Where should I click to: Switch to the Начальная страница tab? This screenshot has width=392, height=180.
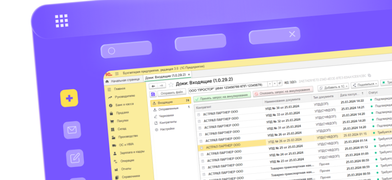(x=124, y=81)
